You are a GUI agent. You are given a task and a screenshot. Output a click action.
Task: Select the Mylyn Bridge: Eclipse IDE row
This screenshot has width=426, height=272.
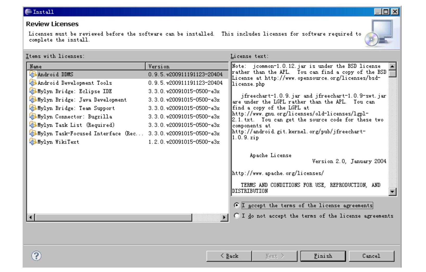click(128, 91)
